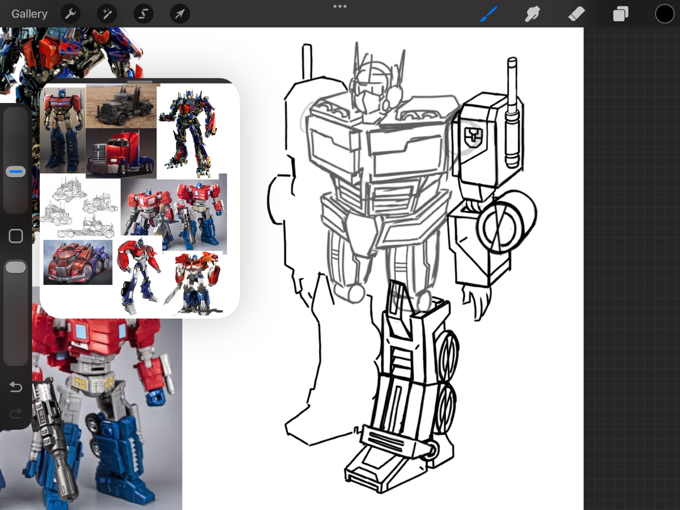Open the Adjustments magic wand menu
The width and height of the screenshot is (680, 510).
[x=107, y=14]
